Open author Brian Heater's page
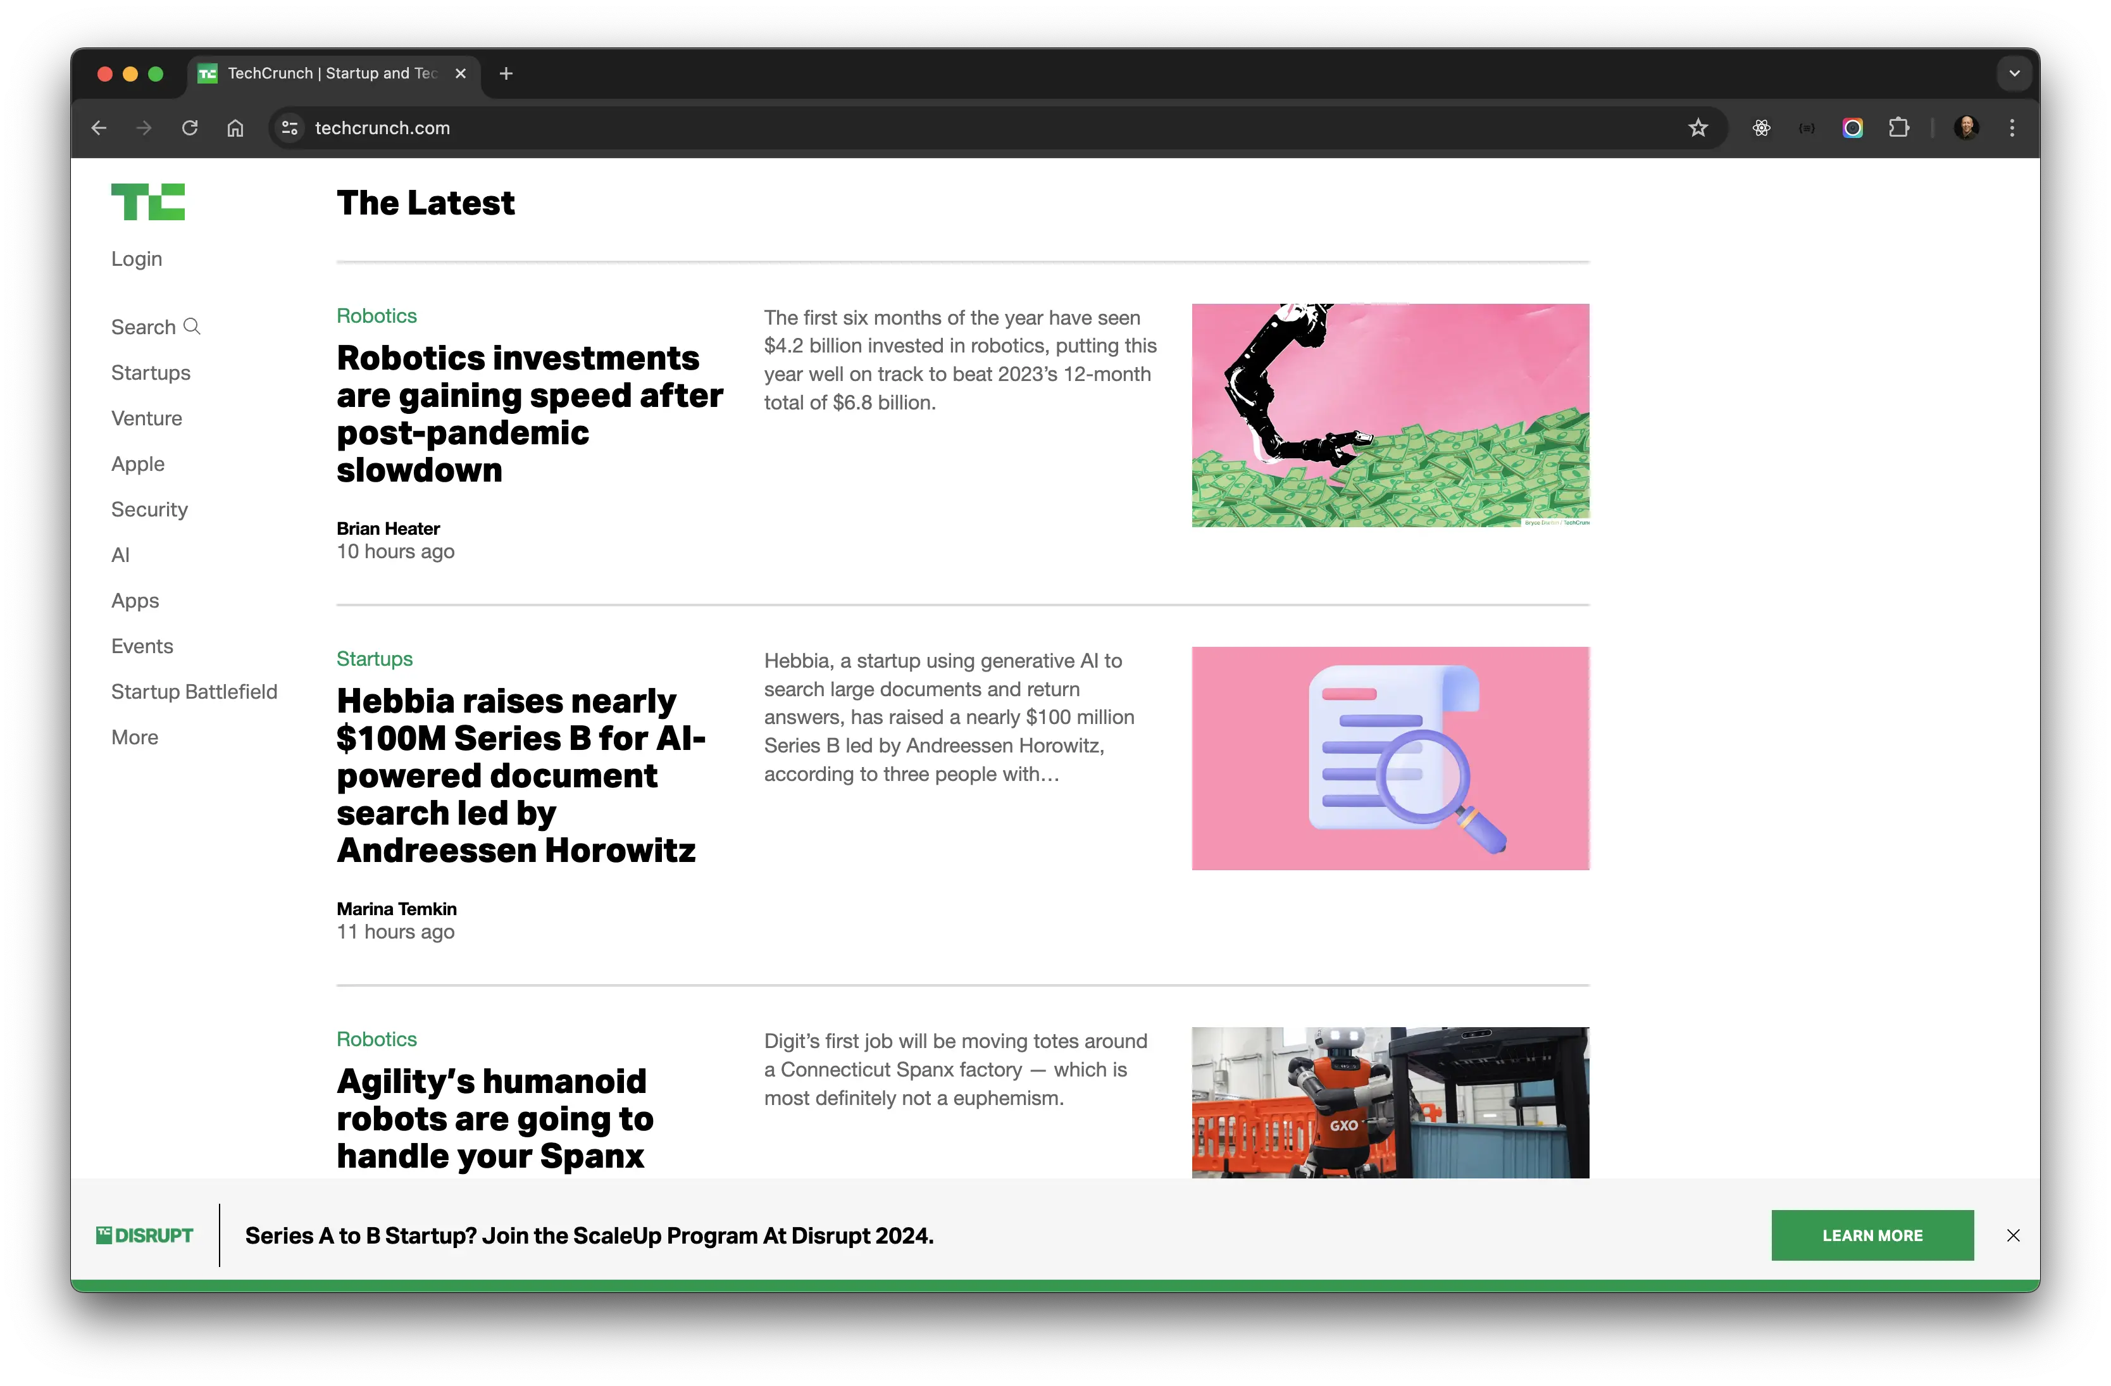Screen dimensions: 2111x1386 point(388,529)
